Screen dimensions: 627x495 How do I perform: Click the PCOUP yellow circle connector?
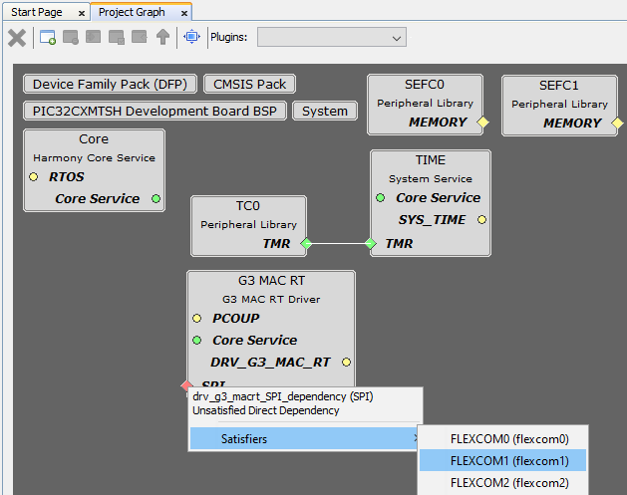tap(196, 319)
